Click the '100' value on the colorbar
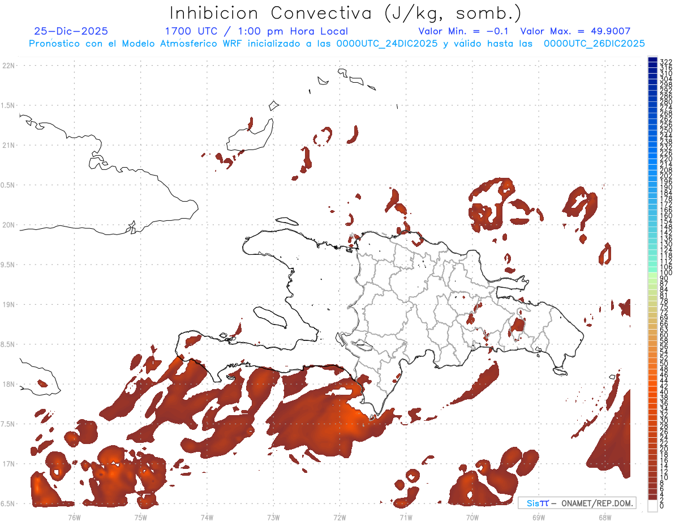679x525 pixels. (666, 272)
